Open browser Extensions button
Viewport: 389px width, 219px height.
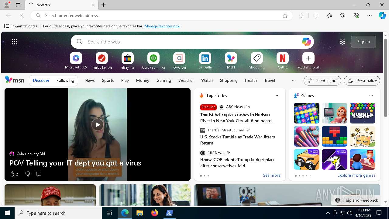click(301, 16)
